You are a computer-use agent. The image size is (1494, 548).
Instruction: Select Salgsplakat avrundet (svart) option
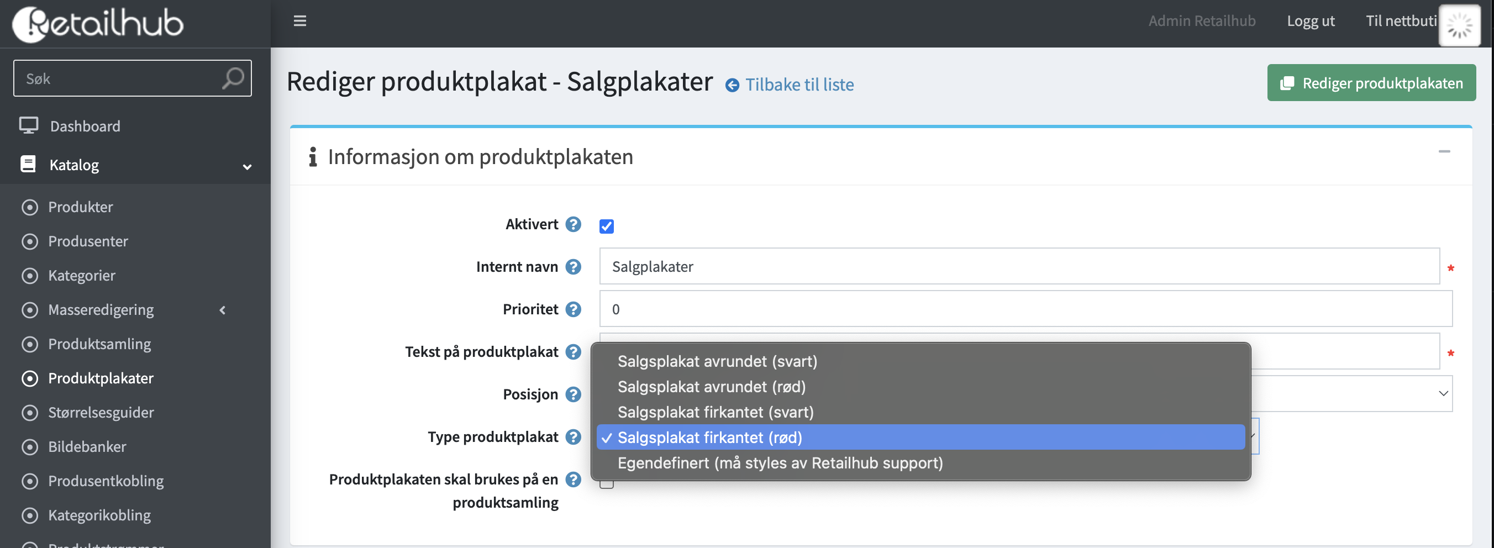point(717,361)
